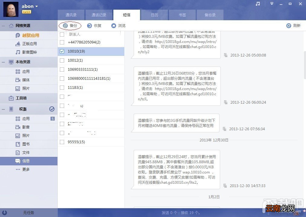Image resolution: width=306 pixels, height=217 pixels.
Task: Open local 媒体 media item
Action: tap(29, 80)
